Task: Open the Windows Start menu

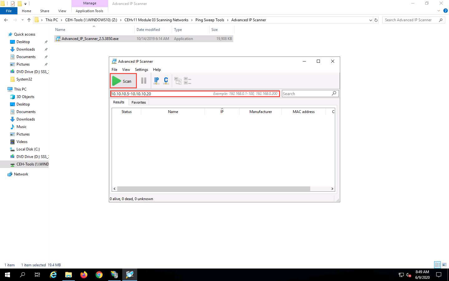Action: click(x=7, y=275)
